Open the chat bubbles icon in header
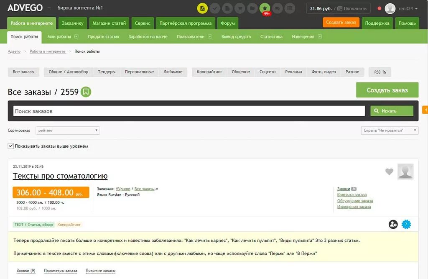The image size is (428, 279). [278, 8]
